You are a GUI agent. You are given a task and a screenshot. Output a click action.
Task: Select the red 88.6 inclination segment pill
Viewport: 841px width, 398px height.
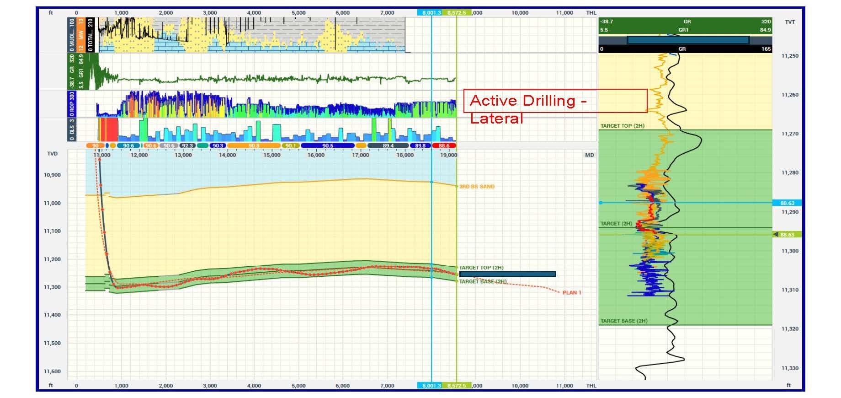click(443, 145)
